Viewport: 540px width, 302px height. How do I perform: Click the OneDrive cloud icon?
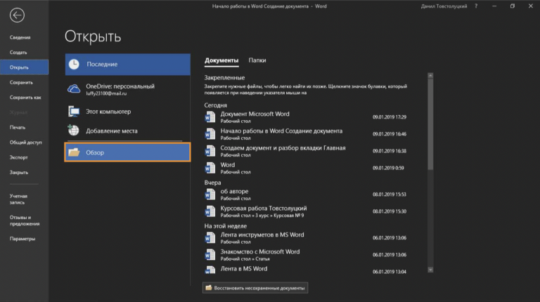pos(74,88)
